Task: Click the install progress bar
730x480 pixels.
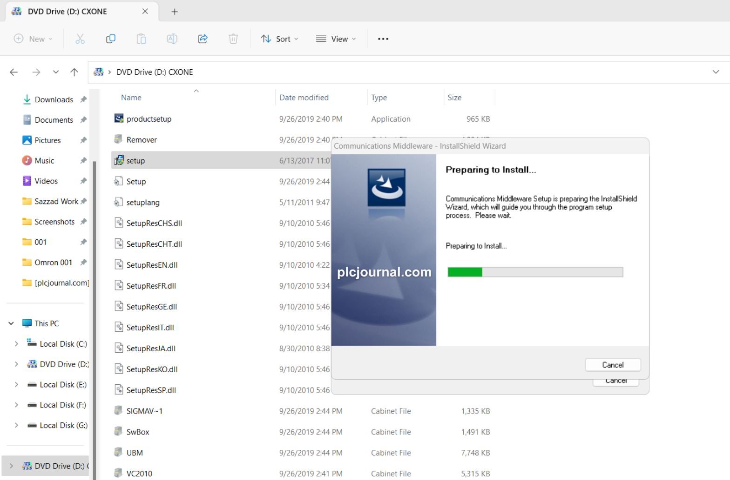Action: pos(535,272)
